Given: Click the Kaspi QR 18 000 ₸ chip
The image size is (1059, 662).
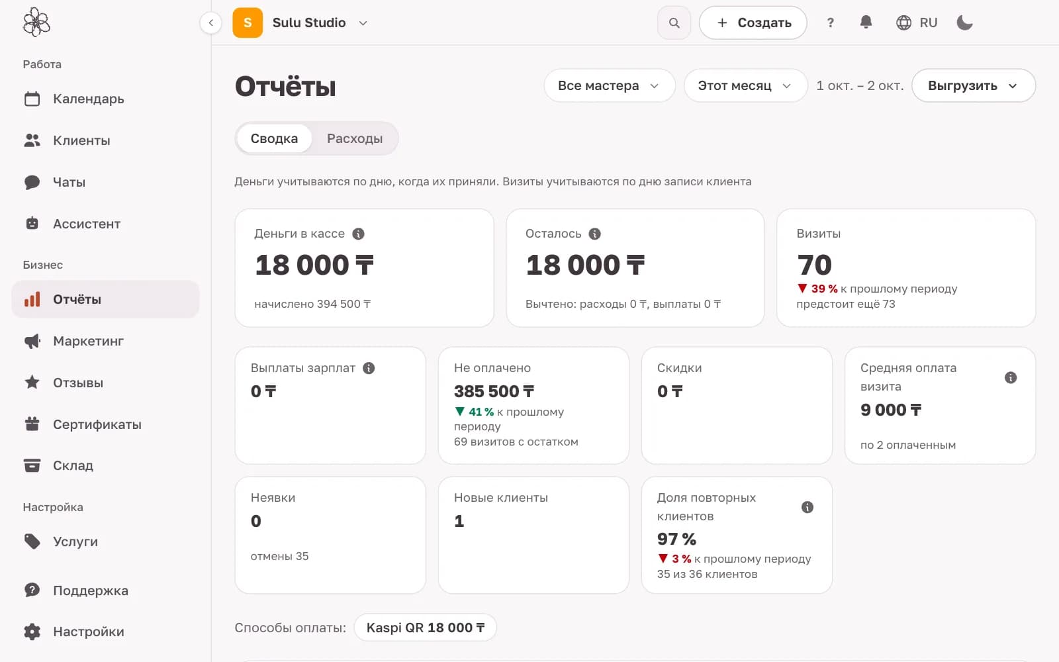Looking at the screenshot, I should (x=426, y=628).
